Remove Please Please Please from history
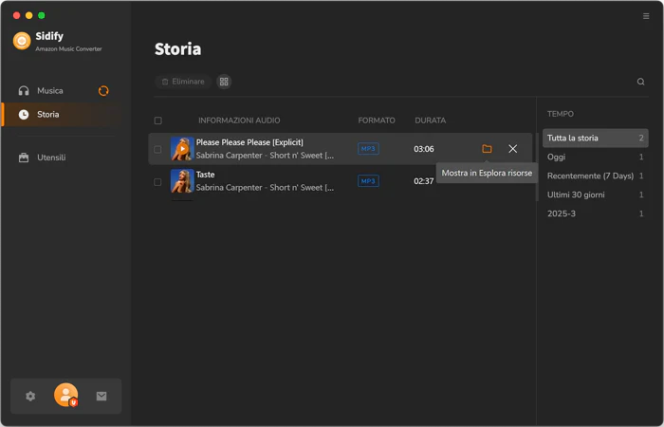This screenshot has height=427, width=664. coord(512,149)
